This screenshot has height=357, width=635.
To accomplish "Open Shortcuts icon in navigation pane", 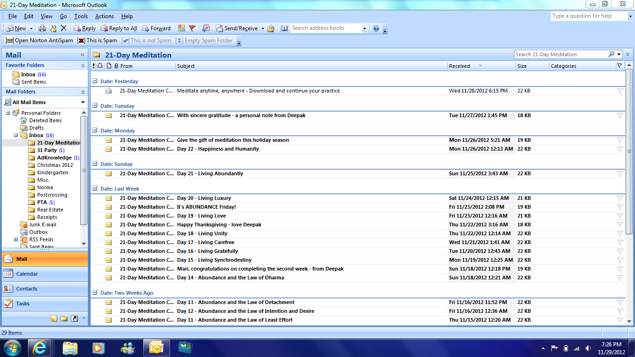I will [x=74, y=318].
